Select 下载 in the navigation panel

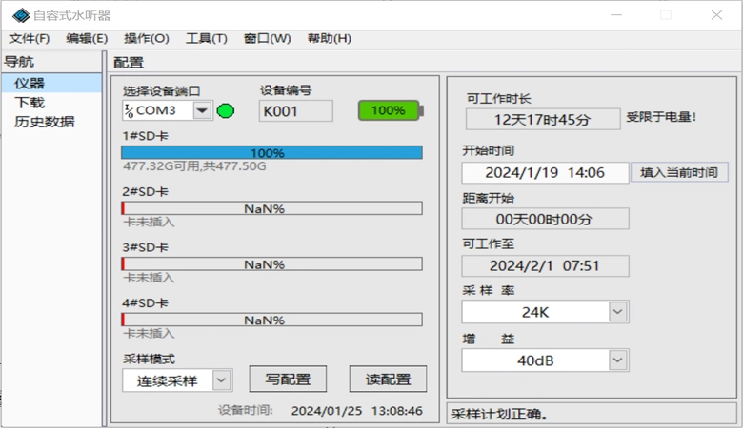(x=30, y=103)
